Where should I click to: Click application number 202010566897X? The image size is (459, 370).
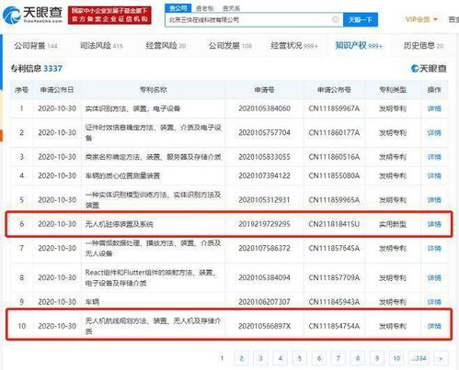coord(264,326)
